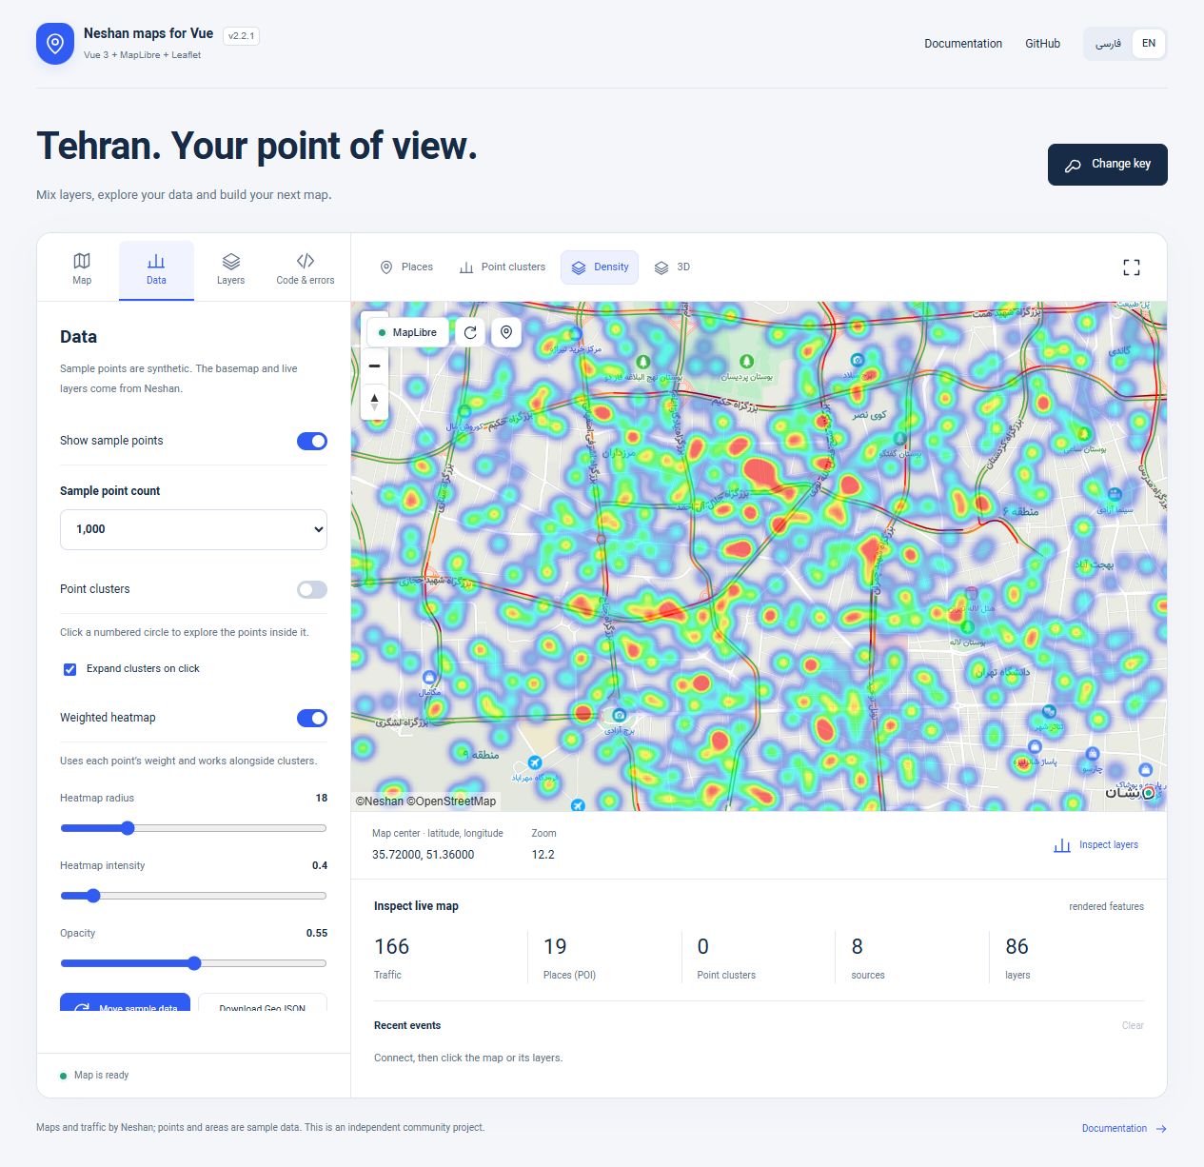Viewport: 1204px width, 1167px height.
Task: Switch language to Farsi
Action: tap(1108, 44)
